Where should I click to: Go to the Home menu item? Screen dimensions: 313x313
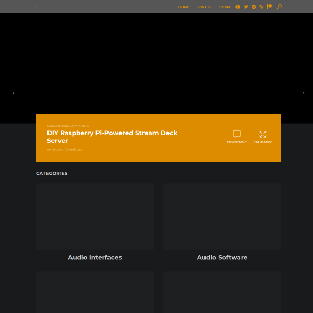point(184,7)
